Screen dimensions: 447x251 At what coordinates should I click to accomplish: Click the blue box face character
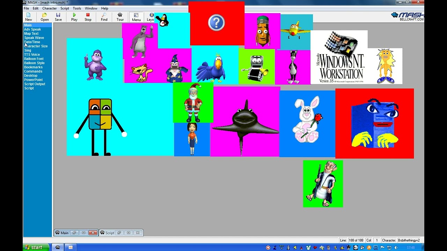point(375,123)
